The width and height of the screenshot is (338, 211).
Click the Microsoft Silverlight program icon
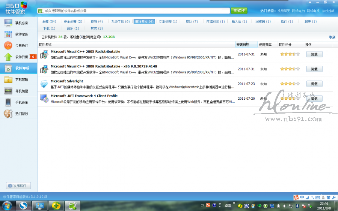pyautogui.click(x=44, y=84)
